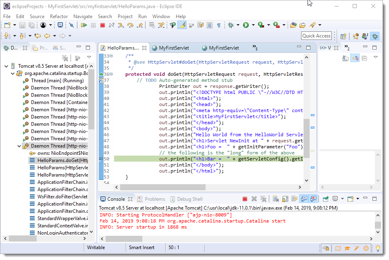Image resolution: width=389 pixels, height=260 pixels.
Task: Click the Resume debug icon in toolbar
Action: pyautogui.click(x=84, y=25)
